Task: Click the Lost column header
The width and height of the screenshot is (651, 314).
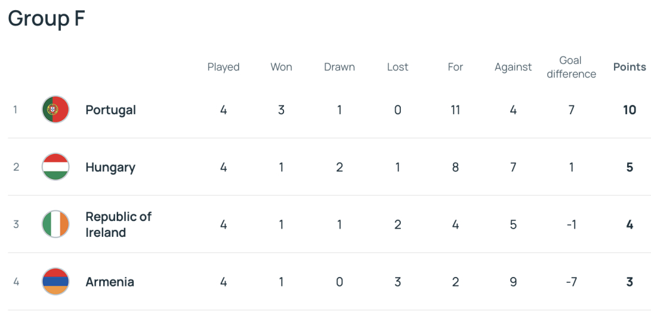Action: (x=397, y=67)
